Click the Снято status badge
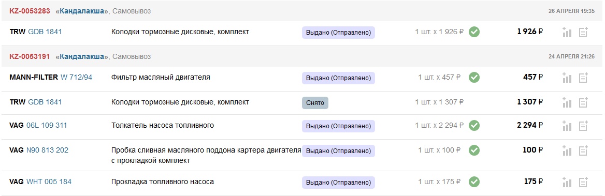This screenshot has width=605, height=196. [315, 103]
